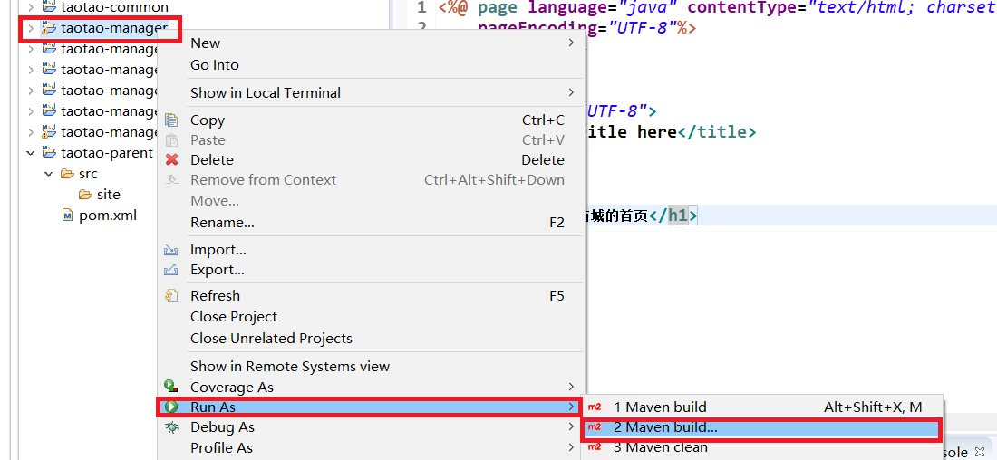Select the taotao-common project label
This screenshot has width=997, height=460.
point(114,7)
